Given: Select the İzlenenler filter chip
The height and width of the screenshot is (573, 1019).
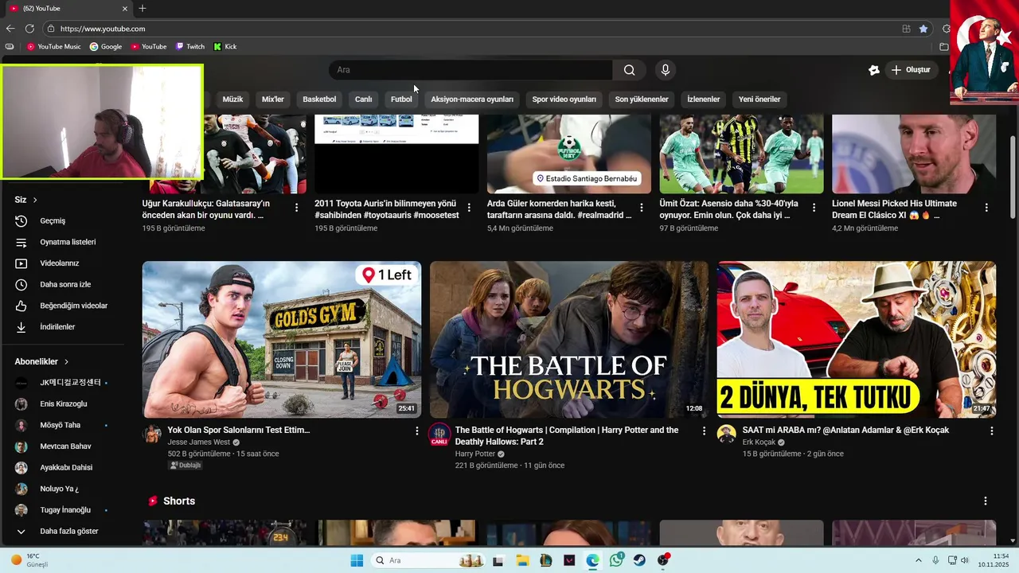Looking at the screenshot, I should [x=704, y=99].
